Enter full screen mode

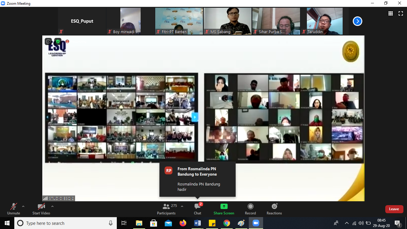tap(401, 13)
